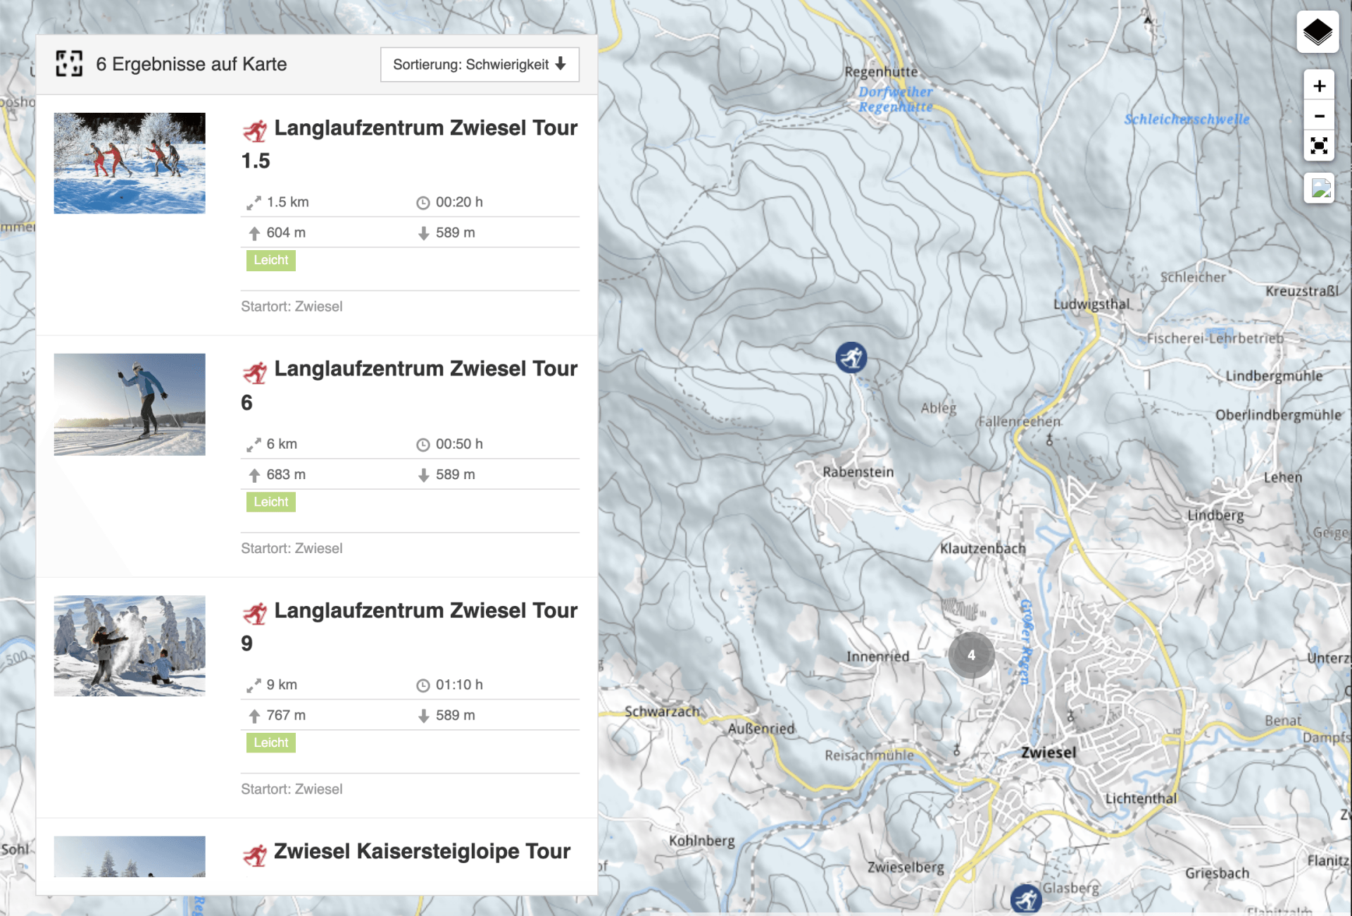Click ski marker near Glasberg
This screenshot has height=916, width=1352.
(x=1026, y=899)
